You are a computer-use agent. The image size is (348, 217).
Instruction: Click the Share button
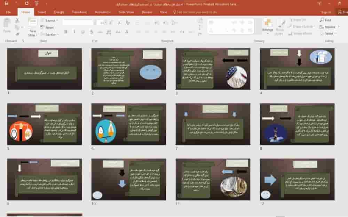pos(343,12)
